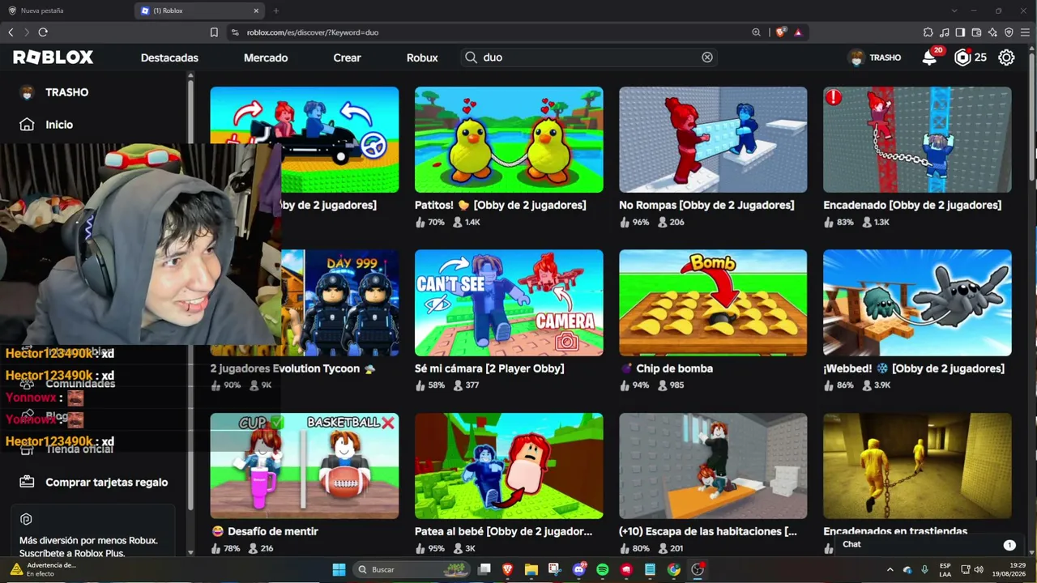
Task: Open the TRASHO profile in the top bar
Action: (874, 57)
